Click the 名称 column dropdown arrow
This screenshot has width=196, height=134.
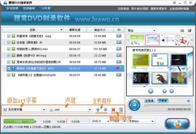[x=61, y=30]
